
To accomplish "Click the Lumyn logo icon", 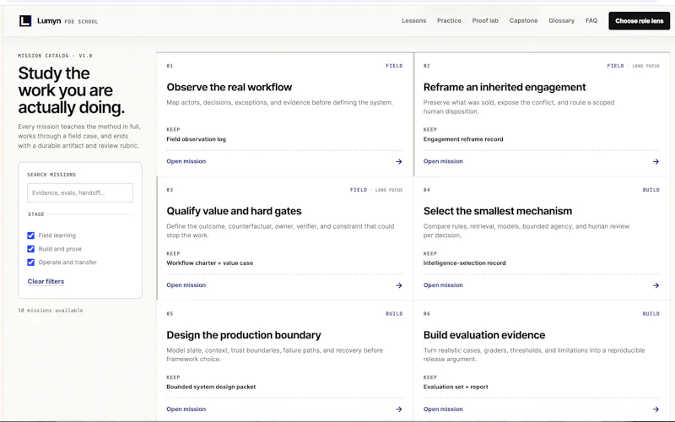I will click(25, 20).
